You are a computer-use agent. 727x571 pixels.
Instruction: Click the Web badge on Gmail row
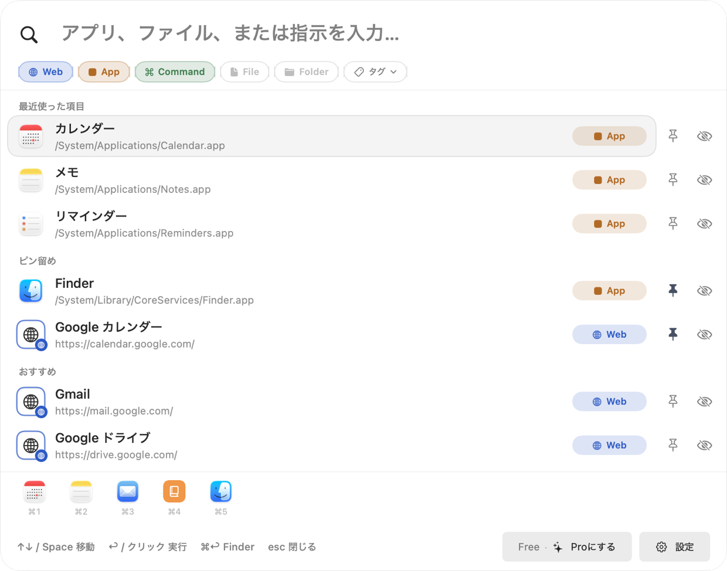(x=609, y=402)
